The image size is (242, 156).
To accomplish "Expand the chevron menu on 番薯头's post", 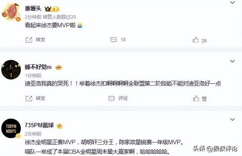I will [233, 2].
